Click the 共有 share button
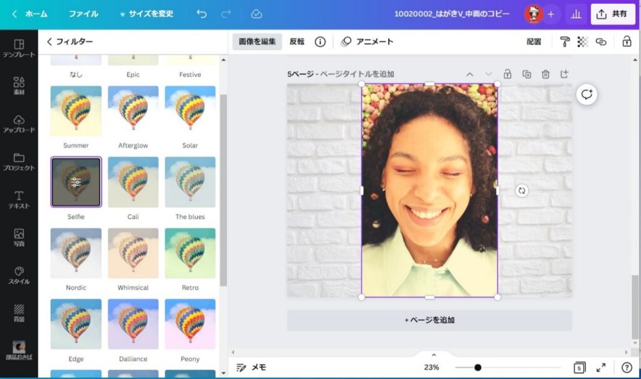 [x=612, y=14]
